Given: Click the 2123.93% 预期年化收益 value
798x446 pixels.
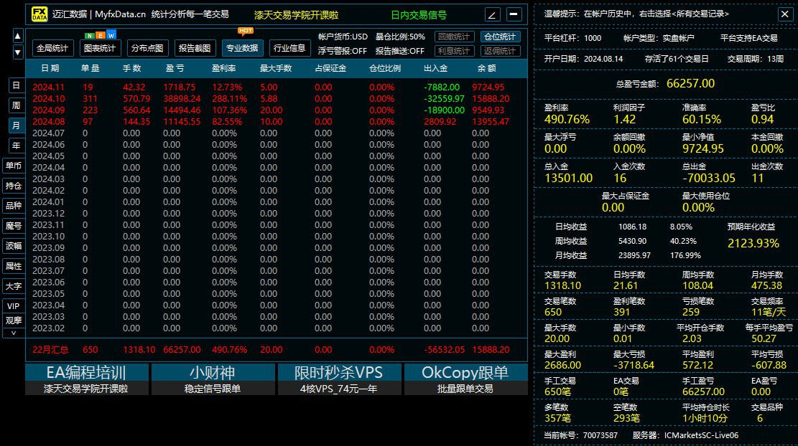Looking at the screenshot, I should click(x=753, y=243).
